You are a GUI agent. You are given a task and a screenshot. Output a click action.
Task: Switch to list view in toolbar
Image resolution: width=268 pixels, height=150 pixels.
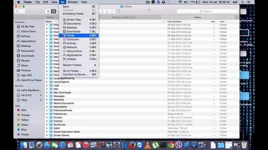pyautogui.click(x=54, y=11)
